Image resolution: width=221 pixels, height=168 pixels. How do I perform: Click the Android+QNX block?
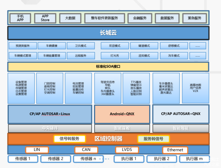[x=121, y=114]
